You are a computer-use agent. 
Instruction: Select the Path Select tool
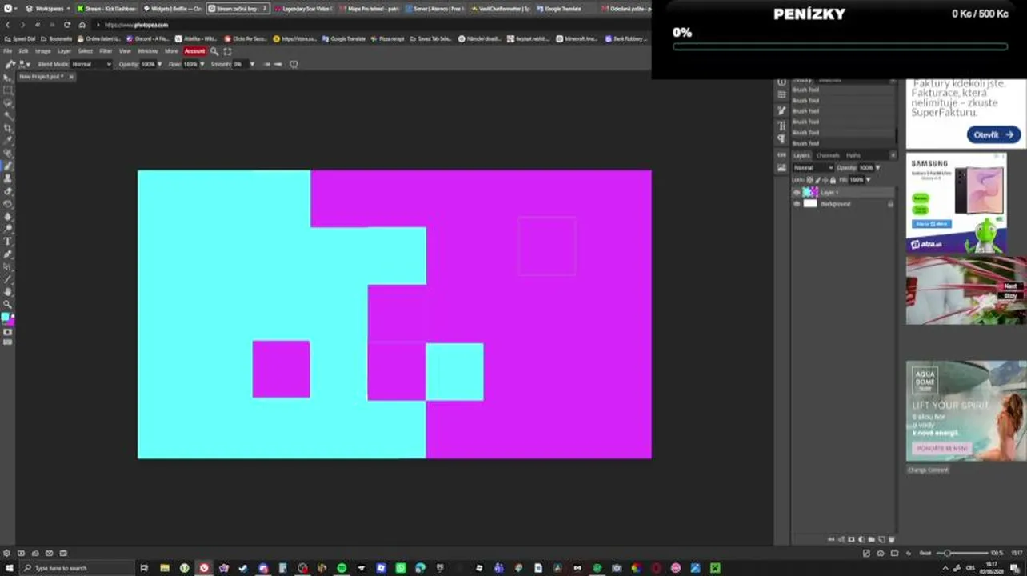pos(8,266)
